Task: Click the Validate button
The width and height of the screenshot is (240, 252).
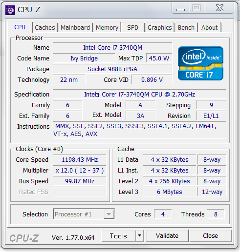Action: pyautogui.click(x=167, y=235)
